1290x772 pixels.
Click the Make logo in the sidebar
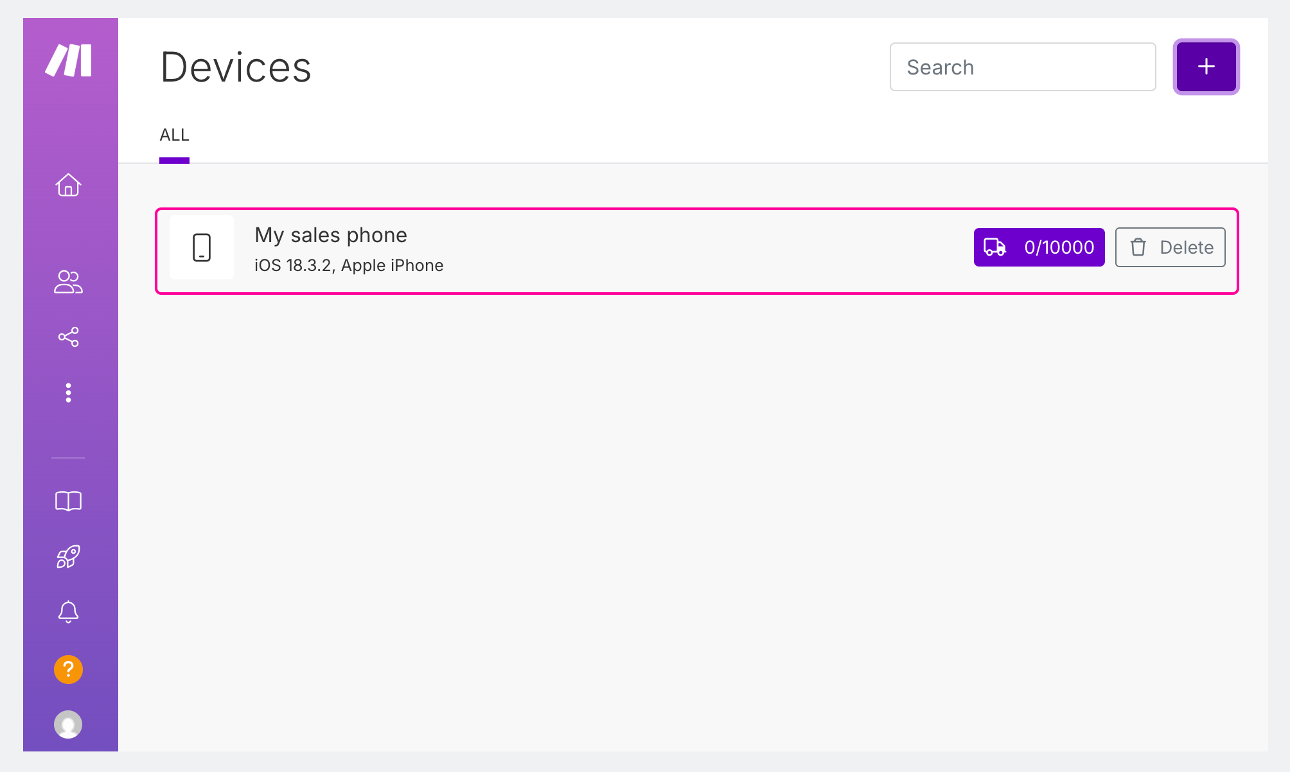(x=68, y=60)
